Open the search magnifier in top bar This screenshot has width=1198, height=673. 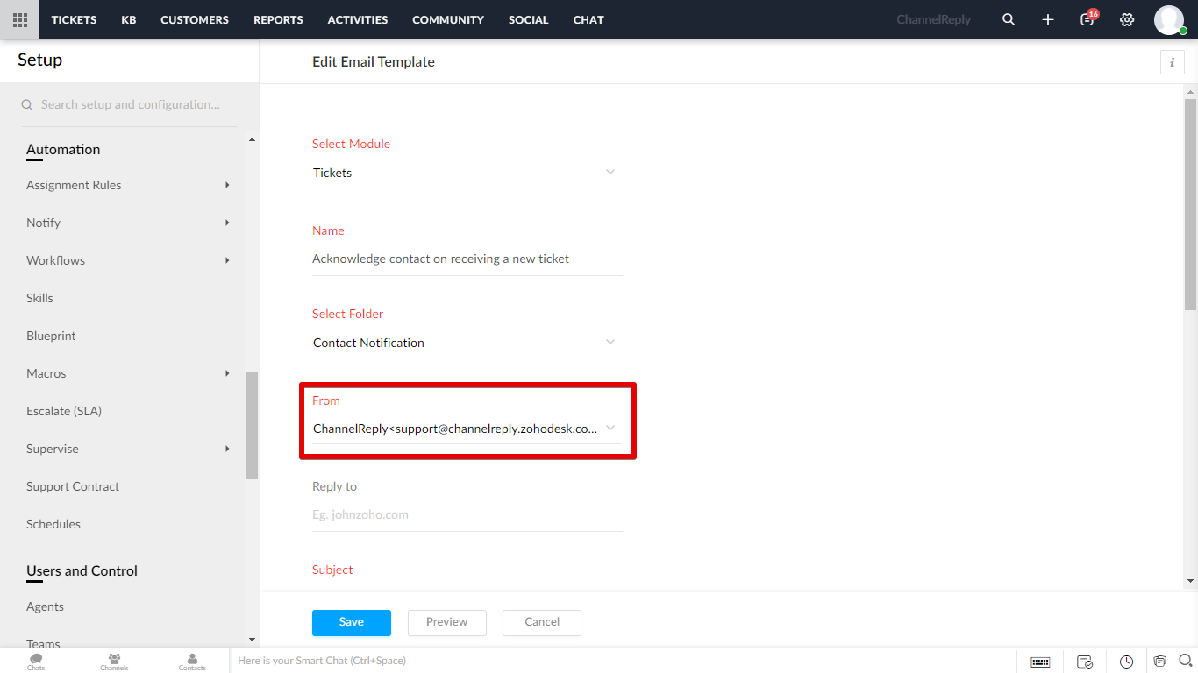point(1009,19)
